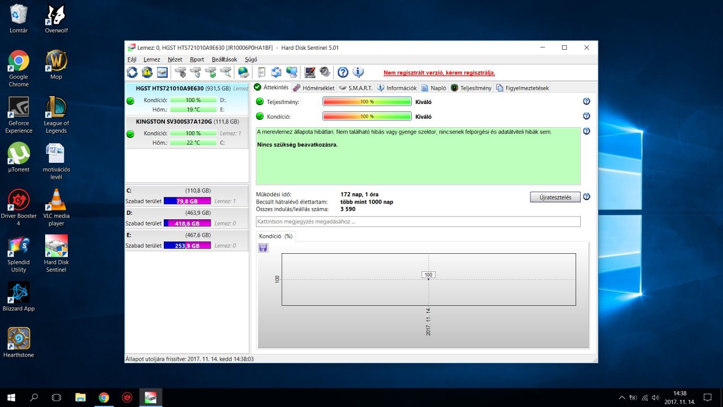Click the Kondíció 100 % gradient bar in overview
This screenshot has height=407, width=723.
(367, 116)
